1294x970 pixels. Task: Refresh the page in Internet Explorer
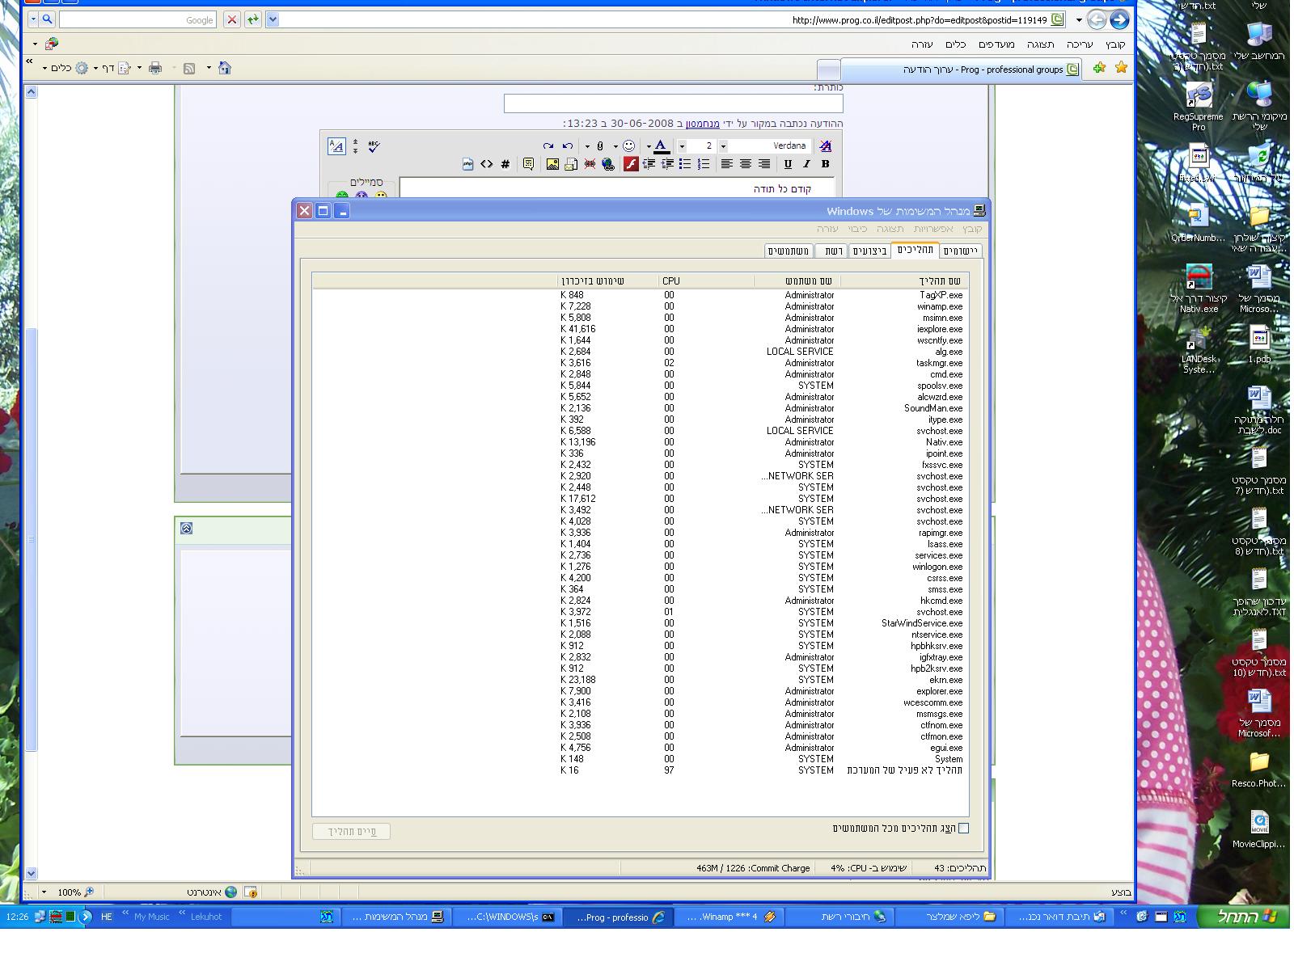coord(253,19)
